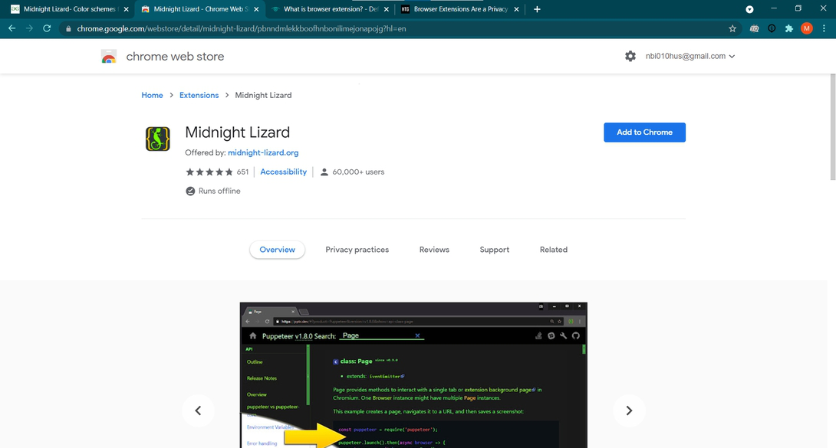Open Chrome's three-dot menu
Viewport: 836px width, 448px height.
[824, 29]
